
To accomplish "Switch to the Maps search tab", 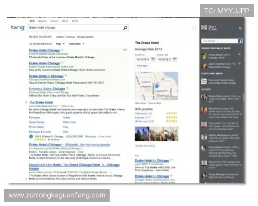I will click(65, 21).
